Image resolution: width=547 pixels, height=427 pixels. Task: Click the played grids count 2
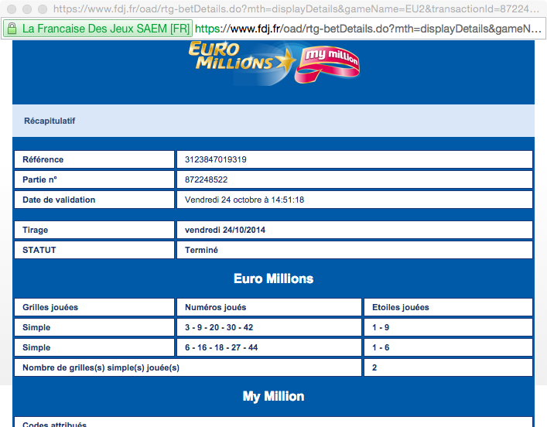tap(374, 367)
